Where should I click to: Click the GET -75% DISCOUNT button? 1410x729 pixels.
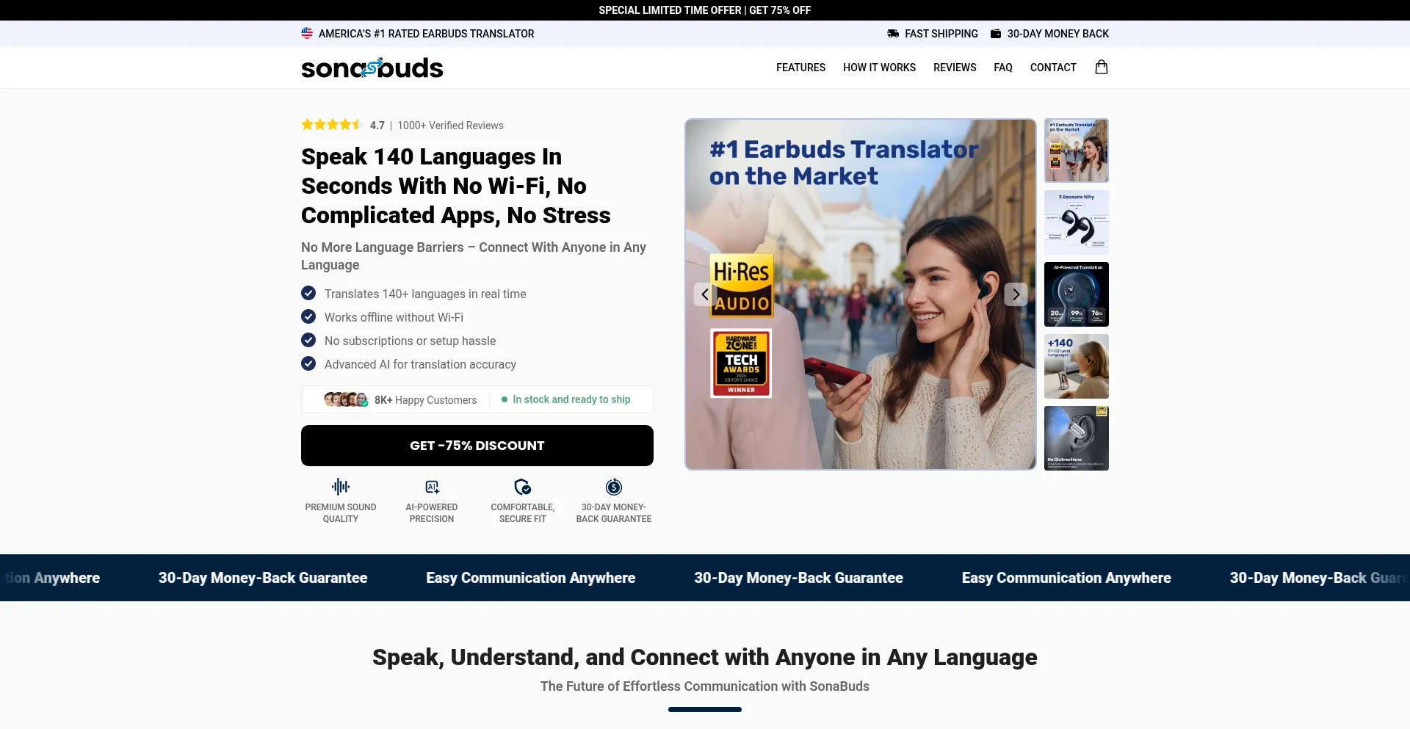[x=477, y=446]
